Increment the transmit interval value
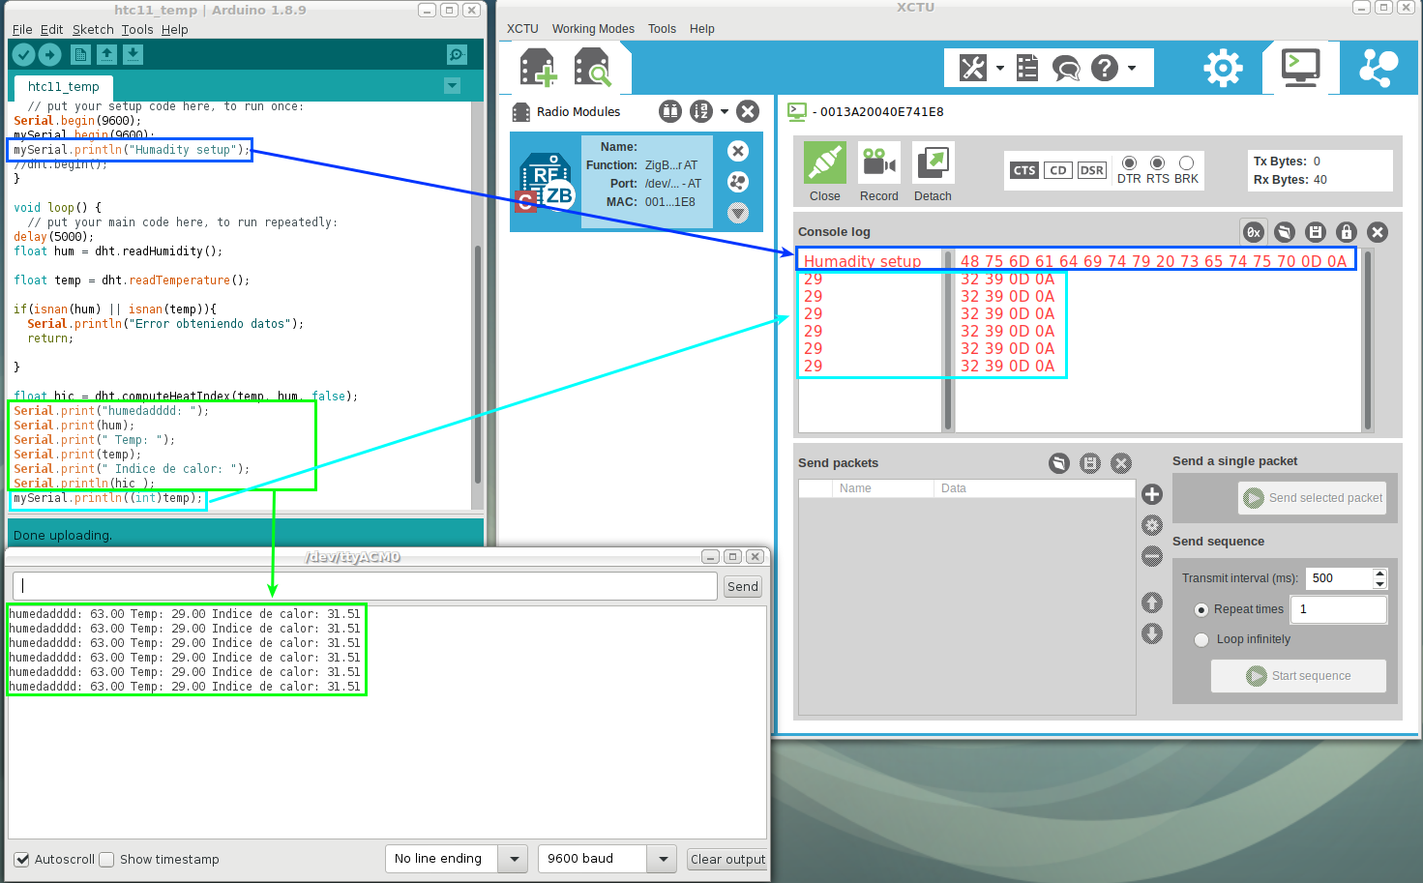The image size is (1423, 883). [x=1380, y=573]
